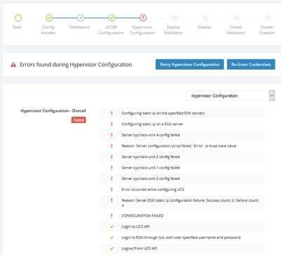The image size is (281, 255).
Task: Click error icon beside rack-unit-3 config failed
Action: 112,178
